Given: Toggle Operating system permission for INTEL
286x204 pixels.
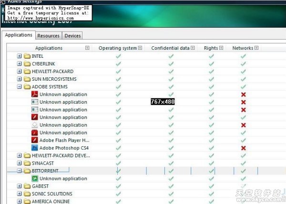Looking at the screenshot, I should pos(118,56).
